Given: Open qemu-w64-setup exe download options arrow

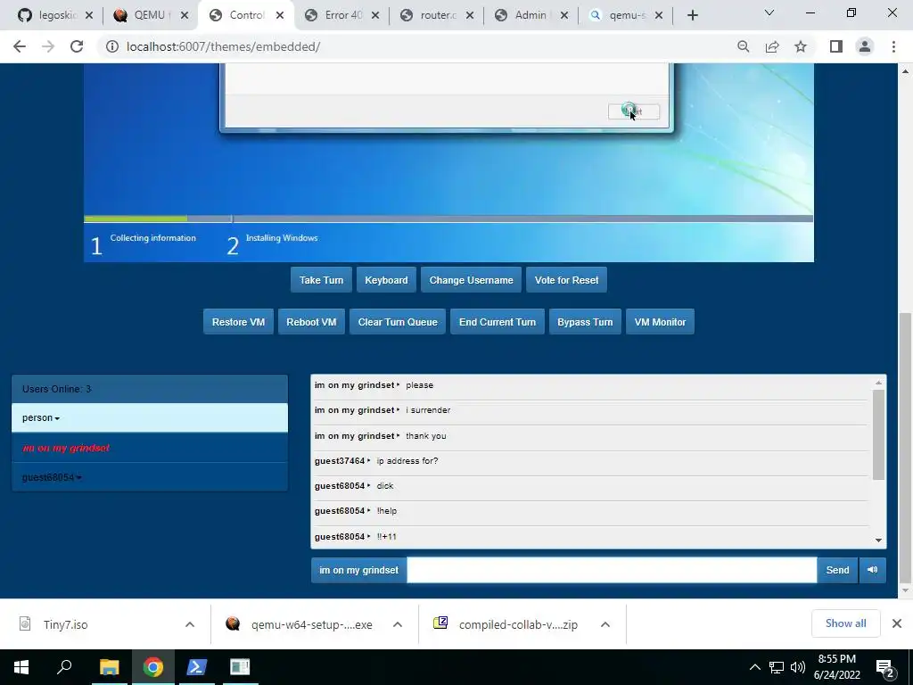Looking at the screenshot, I should click(x=398, y=624).
